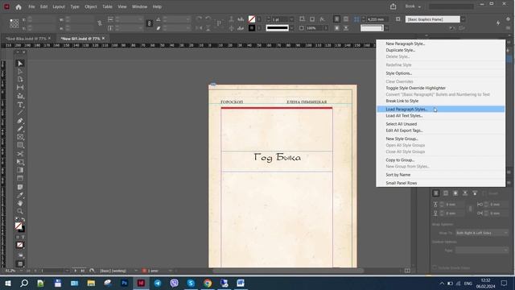Select the Hand tool

[x=20, y=203]
